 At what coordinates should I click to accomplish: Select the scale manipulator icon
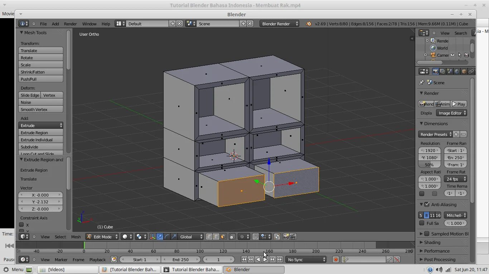[174, 237]
